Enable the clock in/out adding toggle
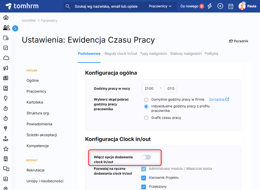Viewport: 260px width, 190px height. click(x=146, y=157)
